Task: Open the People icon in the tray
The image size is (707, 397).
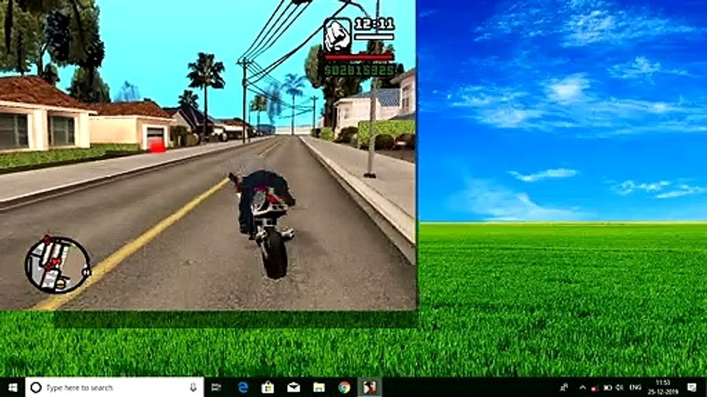Action: point(564,387)
